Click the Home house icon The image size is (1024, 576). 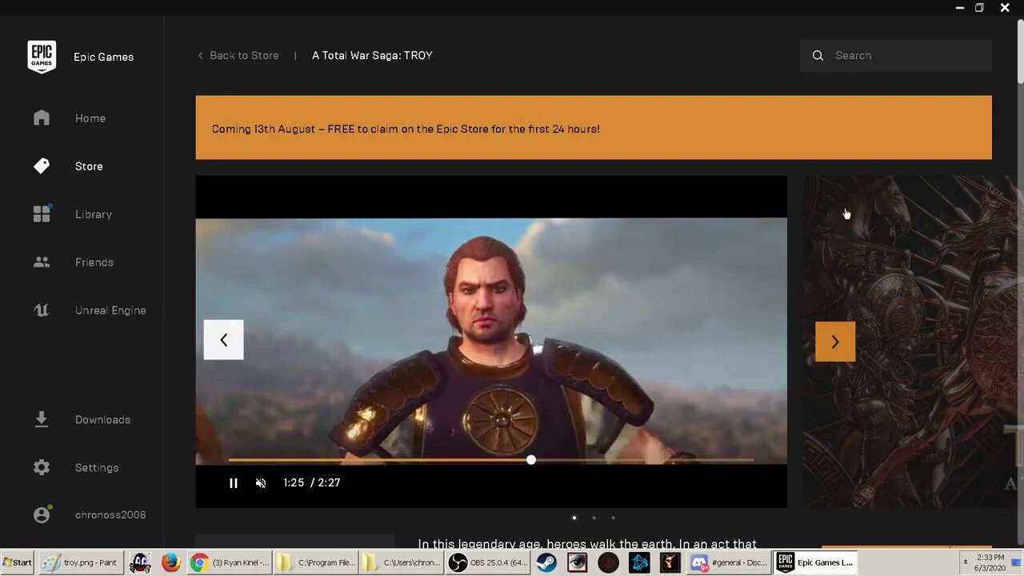pyautogui.click(x=42, y=118)
